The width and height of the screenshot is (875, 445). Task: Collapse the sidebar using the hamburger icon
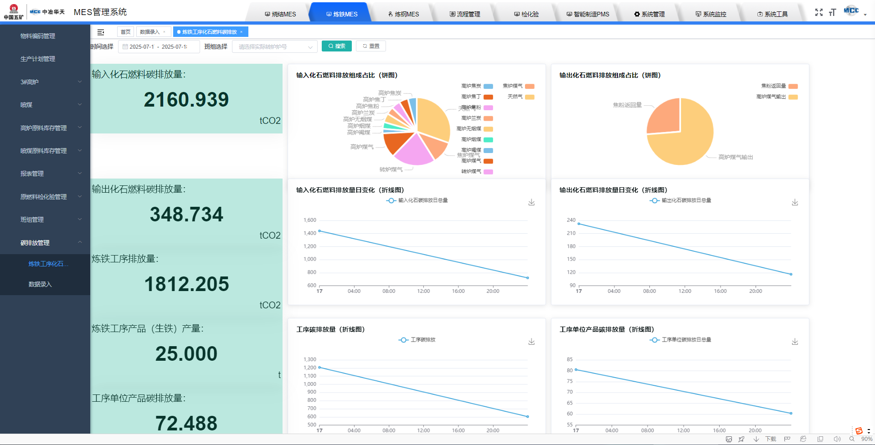pyautogui.click(x=101, y=32)
